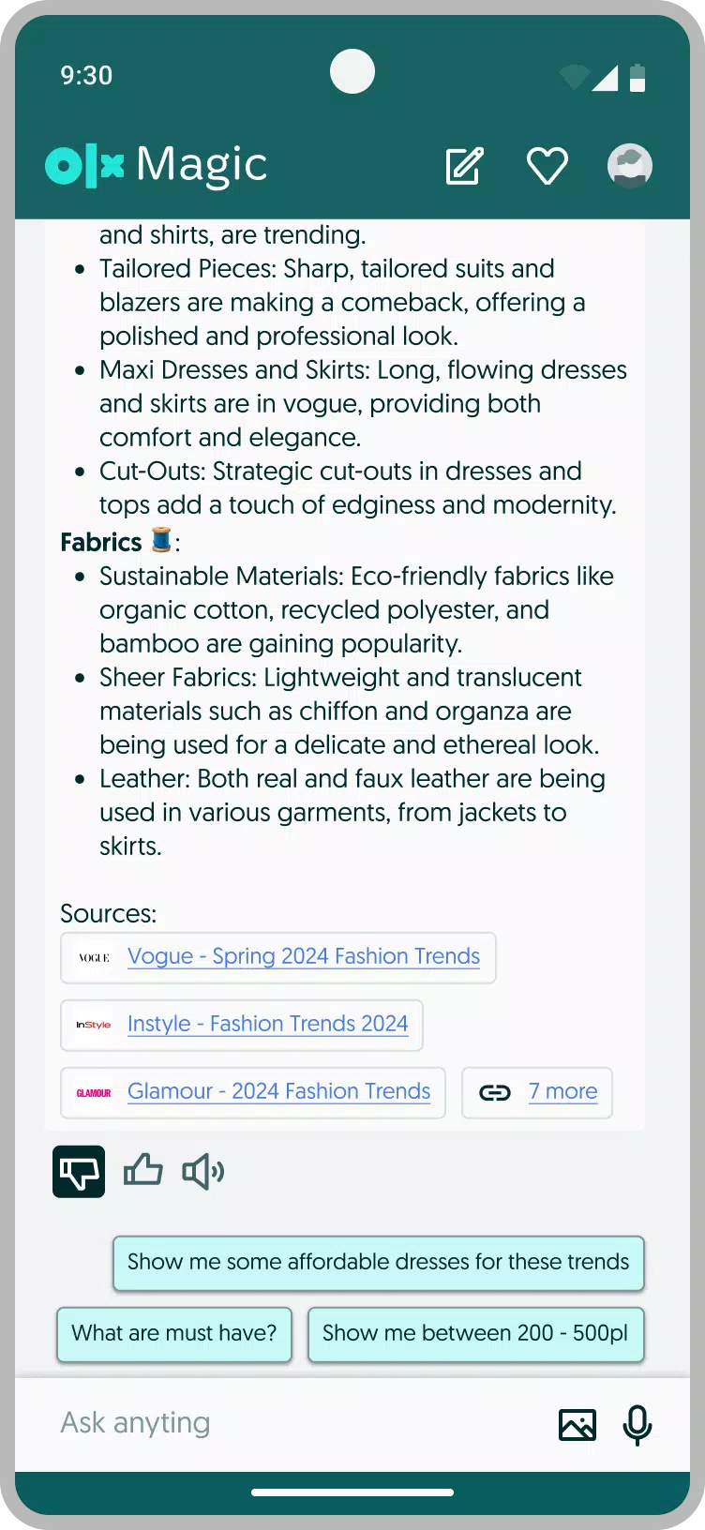The width and height of the screenshot is (705, 1530).
Task: Open Vogue Spring 2024 Fashion Trends source
Action: pyautogui.click(x=303, y=957)
